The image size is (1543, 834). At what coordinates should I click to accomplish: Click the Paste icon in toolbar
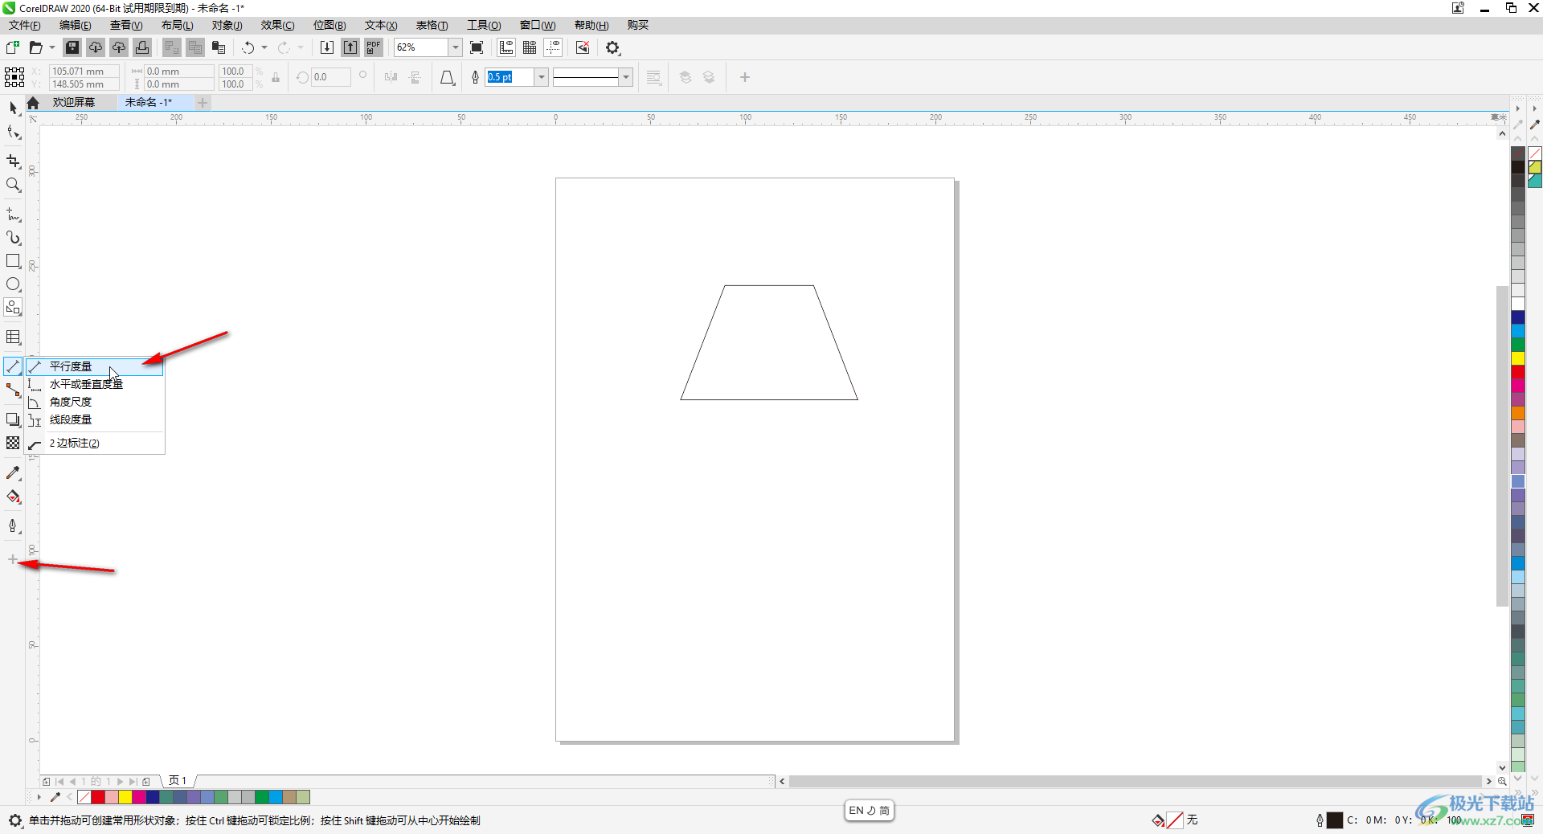(x=219, y=47)
